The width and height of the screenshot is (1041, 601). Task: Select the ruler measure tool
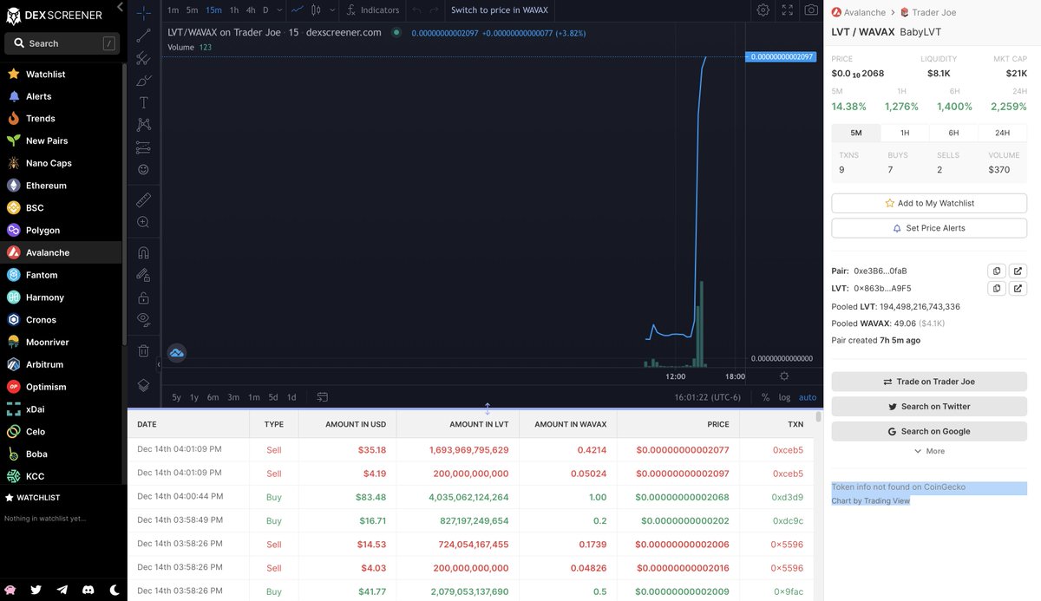click(143, 199)
